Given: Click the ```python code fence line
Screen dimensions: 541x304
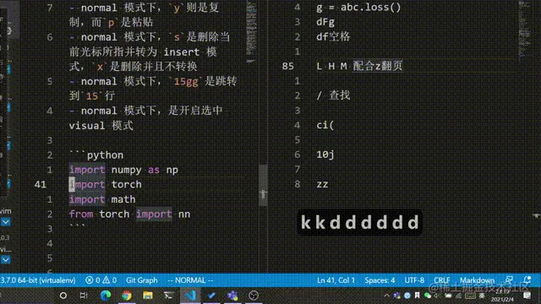Looking at the screenshot, I should pos(96,155).
